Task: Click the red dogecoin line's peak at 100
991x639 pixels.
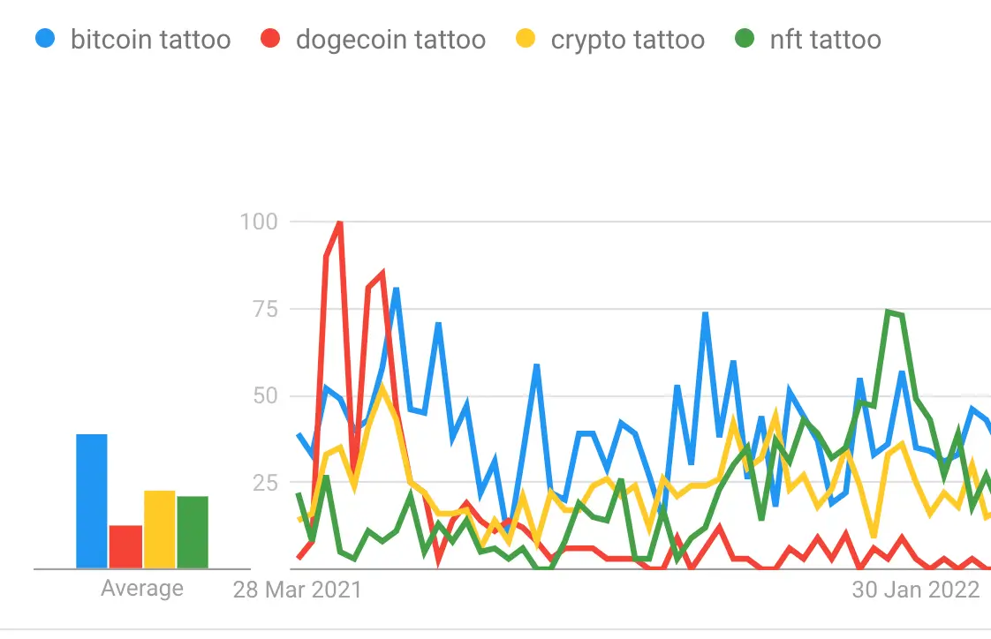Action: tap(340, 223)
